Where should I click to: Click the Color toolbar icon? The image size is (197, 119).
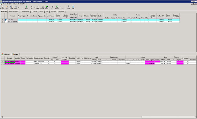(x=47, y=7)
